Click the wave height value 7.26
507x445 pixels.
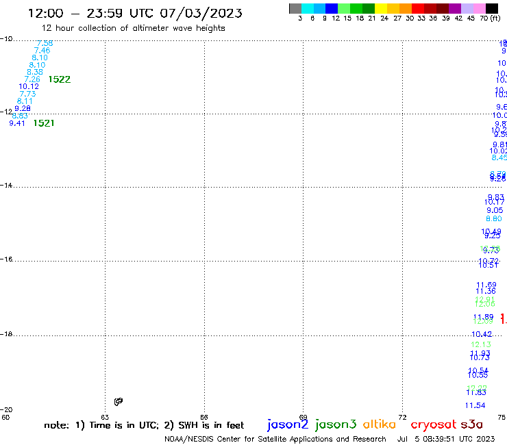coord(32,79)
